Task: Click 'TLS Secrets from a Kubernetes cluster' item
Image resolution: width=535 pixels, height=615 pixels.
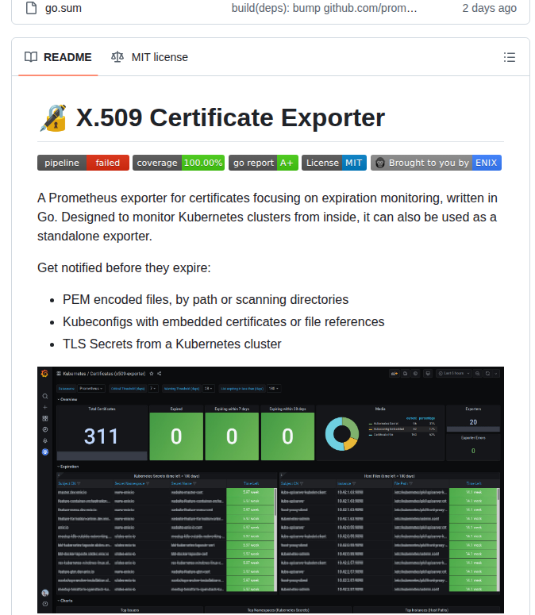Action: click(171, 344)
